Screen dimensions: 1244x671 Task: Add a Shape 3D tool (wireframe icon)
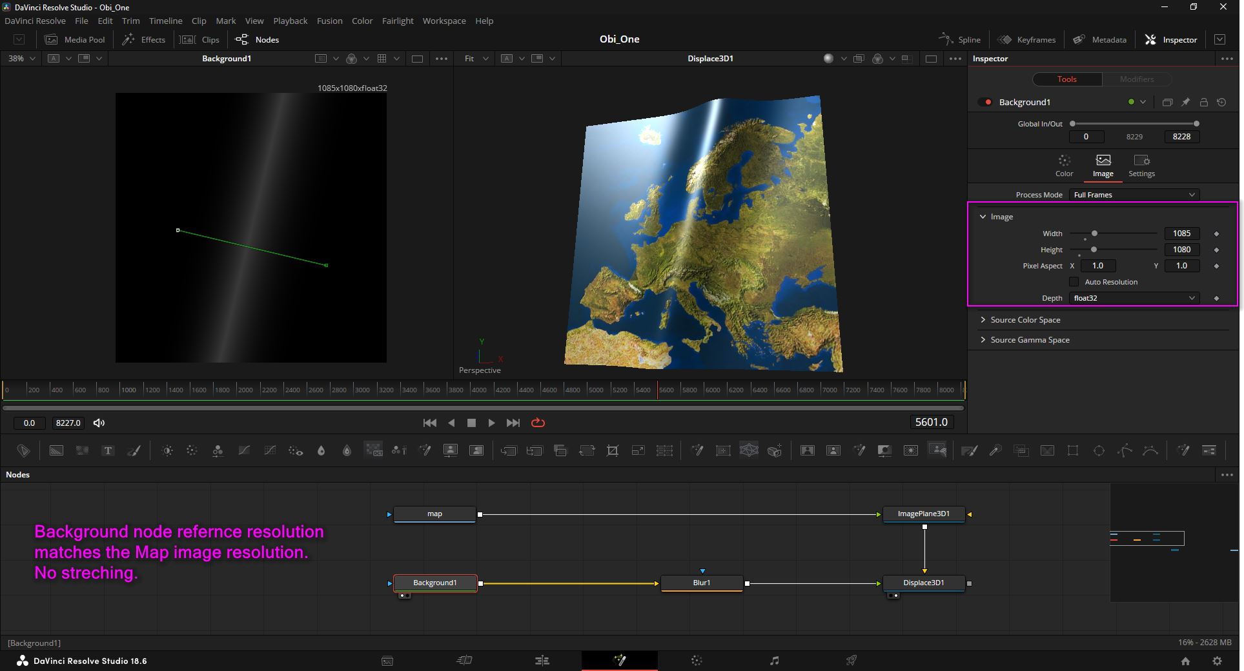749,450
